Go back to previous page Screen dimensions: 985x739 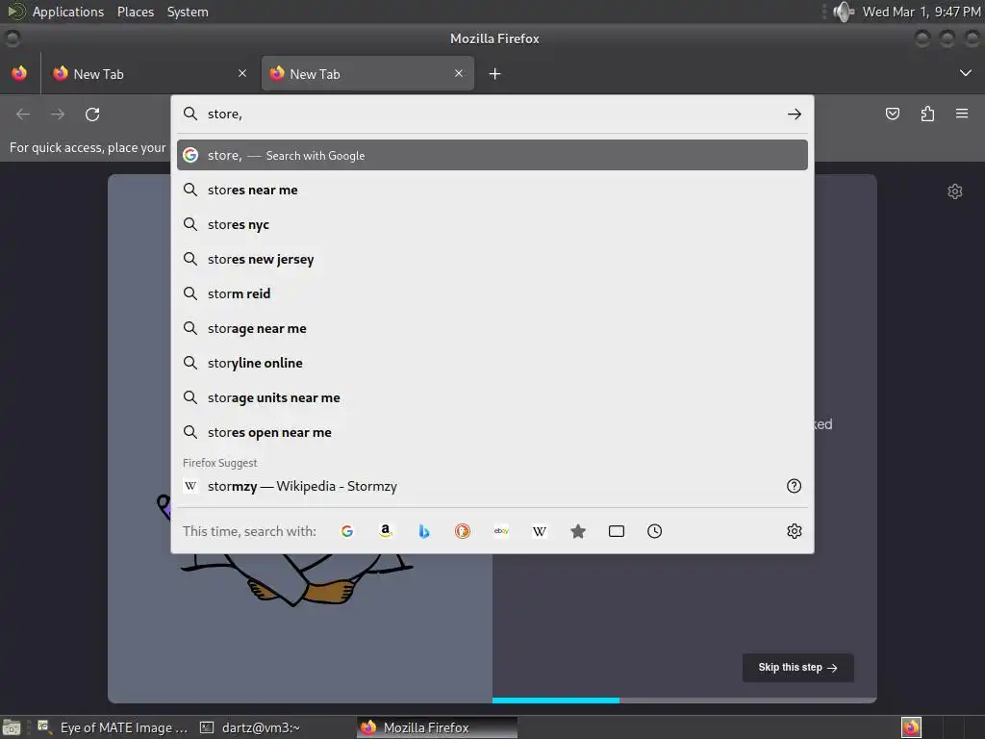pos(23,114)
